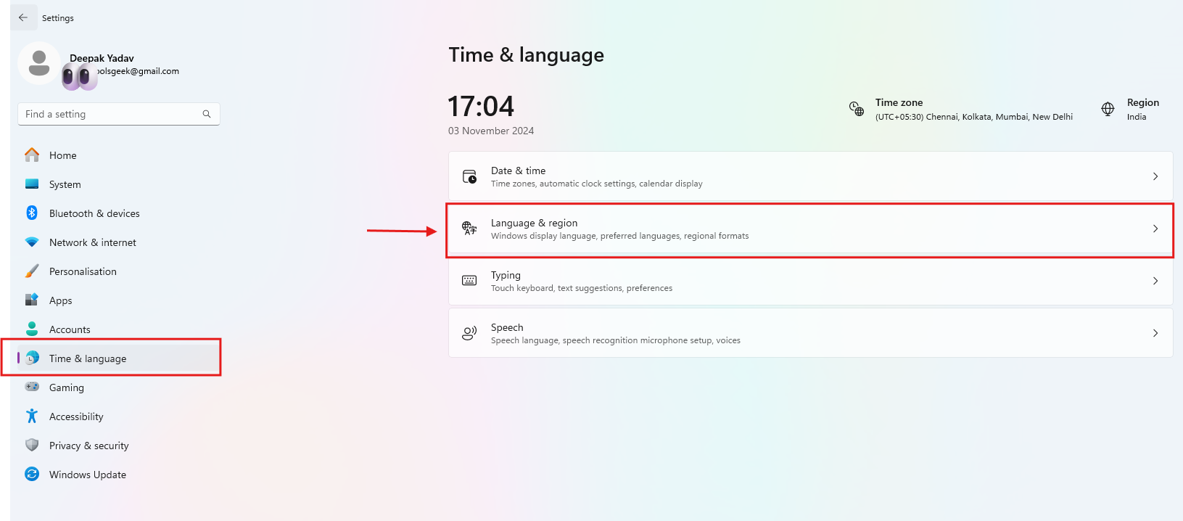Click the Gaming controller icon
The height and width of the screenshot is (521, 1183).
click(32, 387)
